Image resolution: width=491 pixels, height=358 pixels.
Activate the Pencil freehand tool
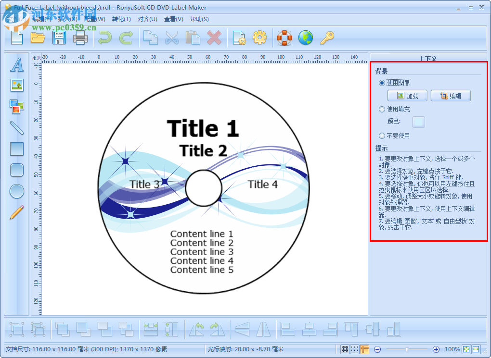[x=16, y=212]
